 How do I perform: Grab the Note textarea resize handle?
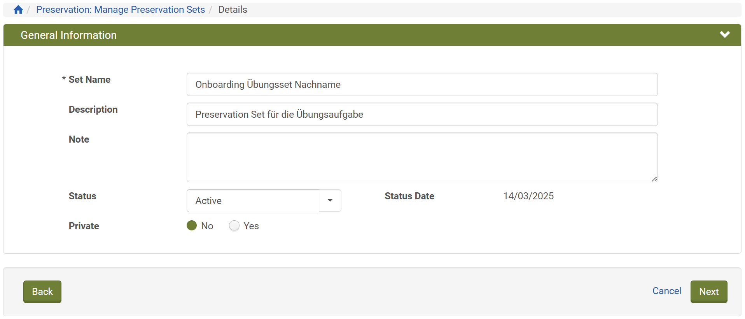click(654, 179)
